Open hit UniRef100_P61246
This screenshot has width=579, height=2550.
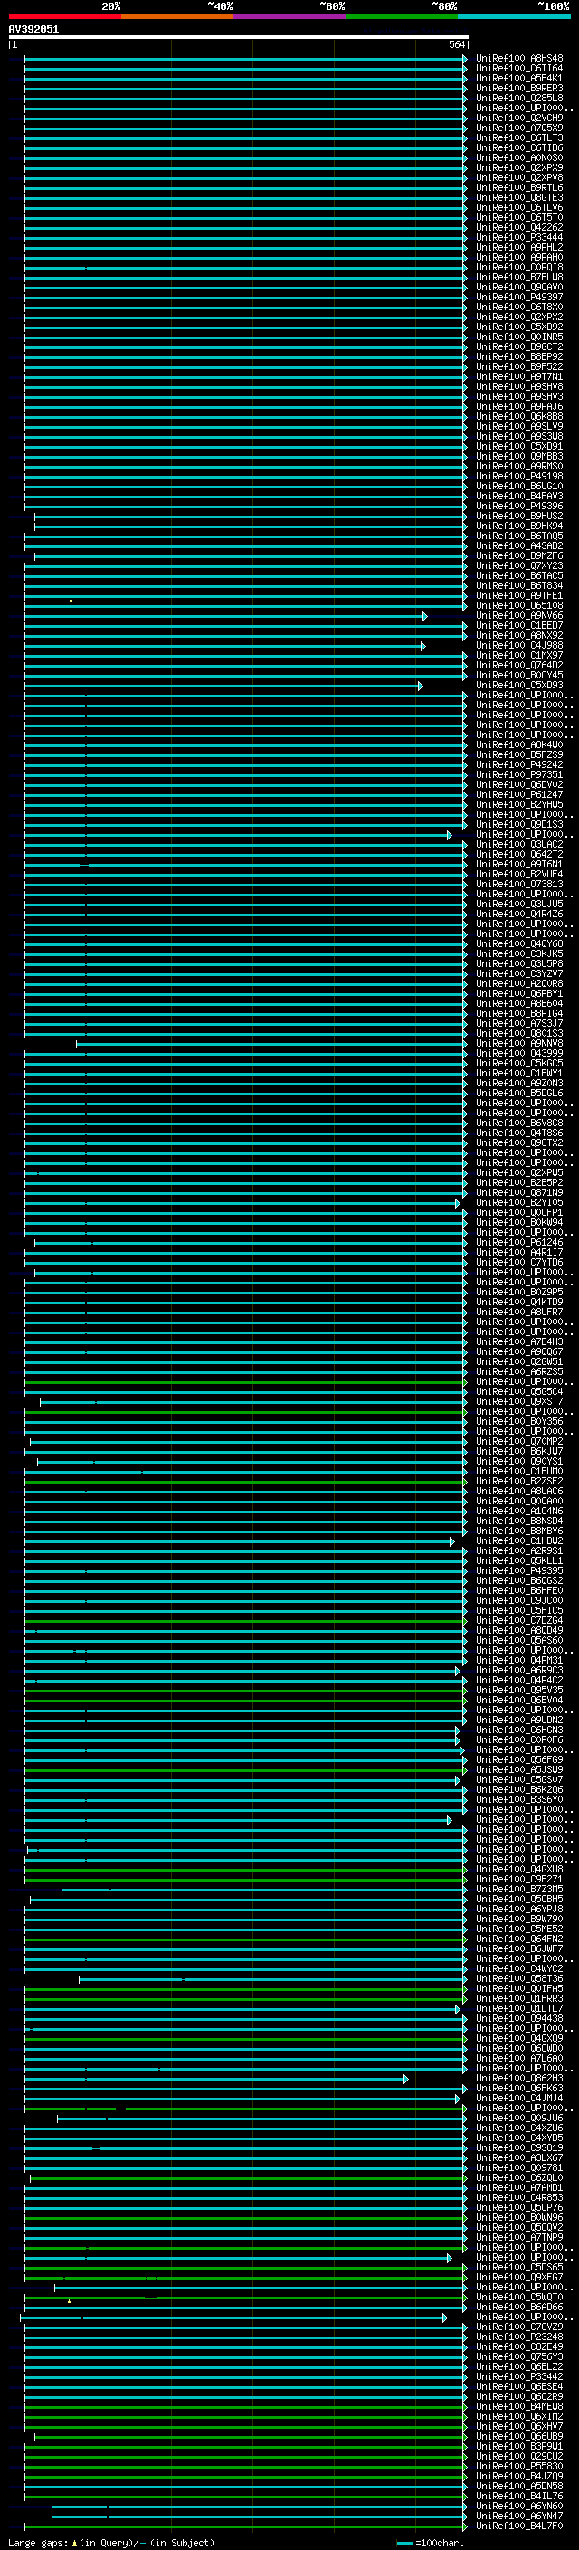[x=519, y=1242]
